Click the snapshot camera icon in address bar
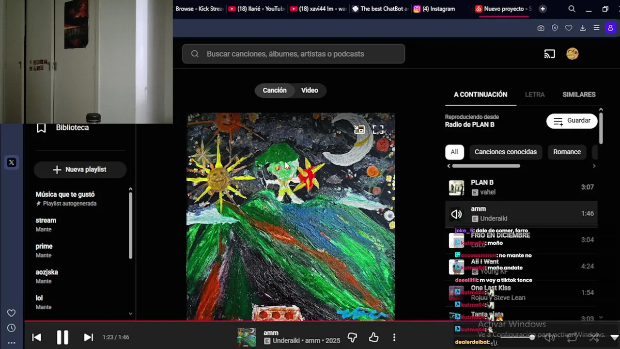The width and height of the screenshot is (620, 349). tap(541, 28)
